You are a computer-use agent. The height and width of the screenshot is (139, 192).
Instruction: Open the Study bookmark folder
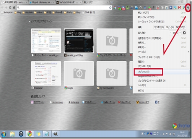(x=68, y=13)
